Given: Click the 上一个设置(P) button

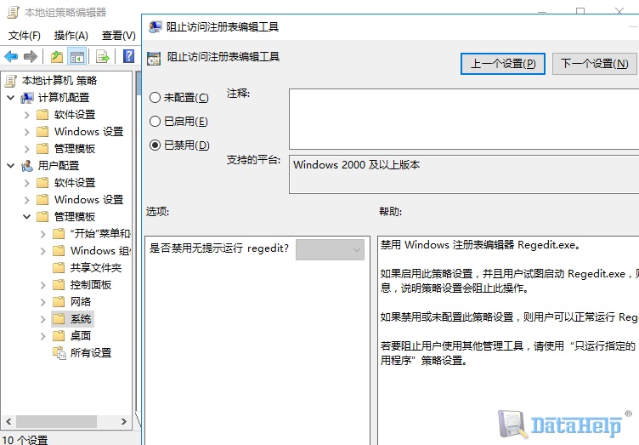Looking at the screenshot, I should [503, 64].
